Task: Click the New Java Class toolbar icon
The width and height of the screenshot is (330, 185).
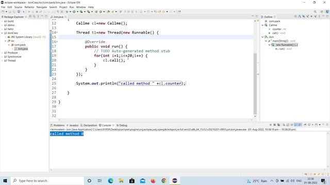Action: 101,12
